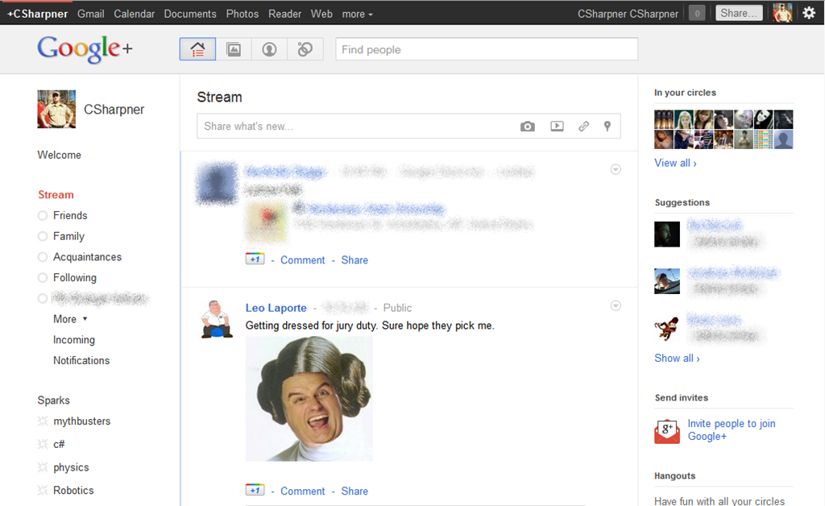Click CSharpner name beside sidebar photo
825x506 pixels.
click(114, 110)
